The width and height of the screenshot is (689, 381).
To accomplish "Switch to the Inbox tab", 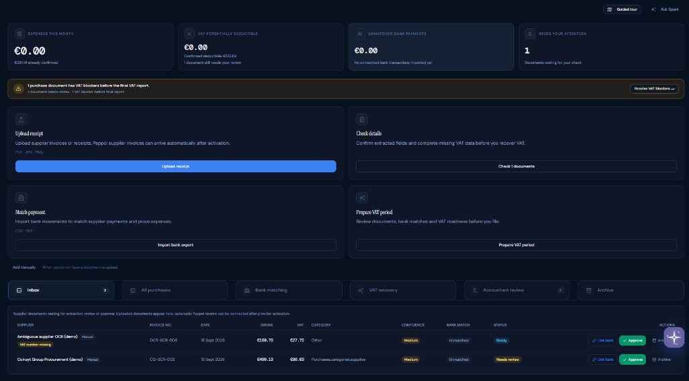I will (x=61, y=290).
